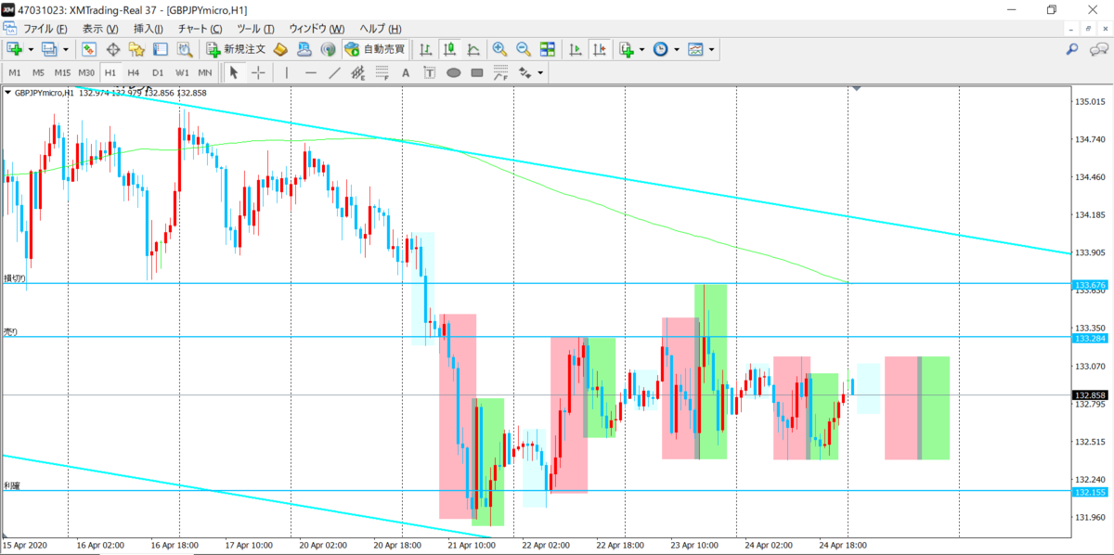
Task: Show the Terminal panel icon
Action: coord(162,49)
